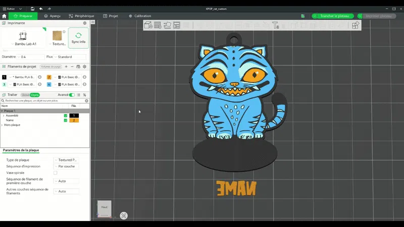The height and width of the screenshot is (227, 404).
Task: Click black filament 1 color swatch
Action: tap(4, 77)
